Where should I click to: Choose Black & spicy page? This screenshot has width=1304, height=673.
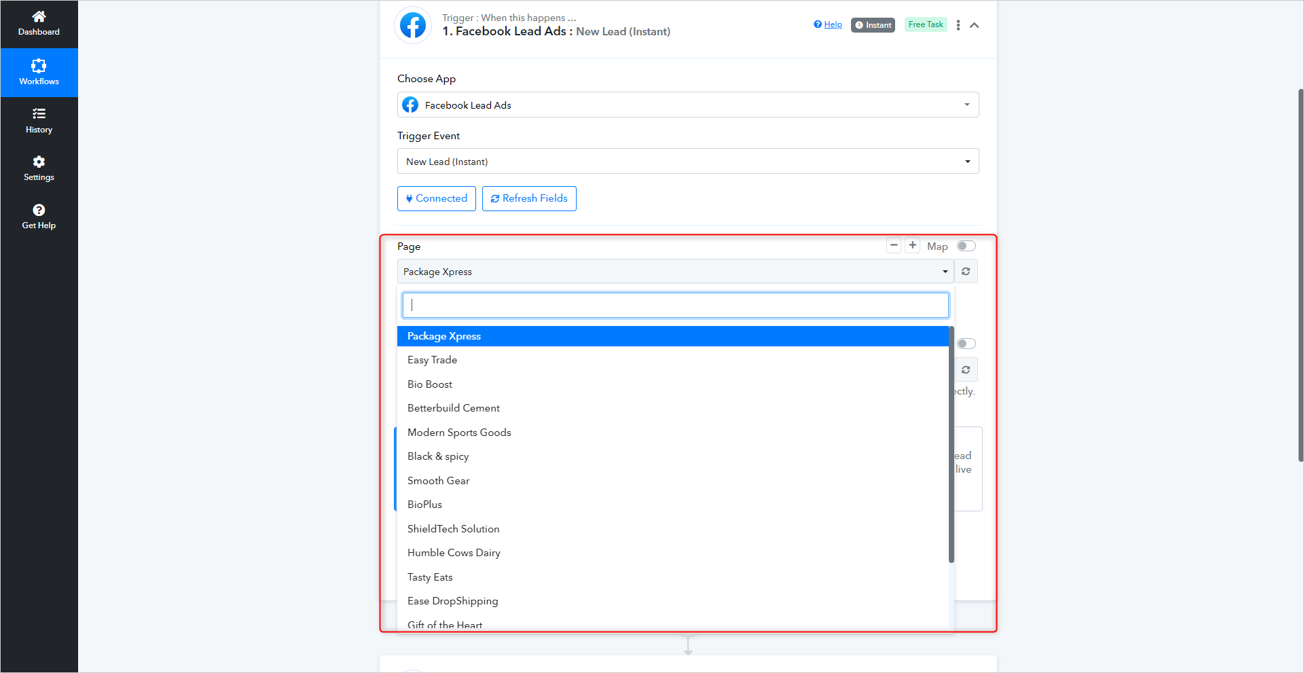tap(673, 456)
